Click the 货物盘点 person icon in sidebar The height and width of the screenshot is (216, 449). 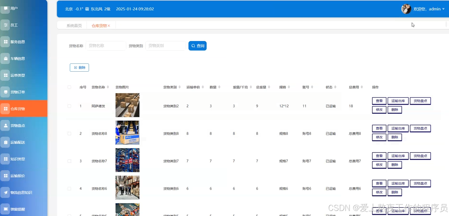[5, 125]
